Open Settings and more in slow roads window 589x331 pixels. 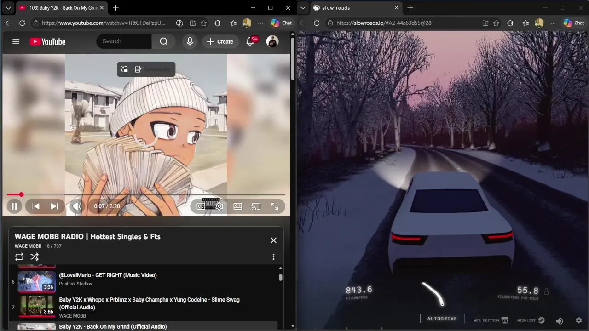pos(553,23)
